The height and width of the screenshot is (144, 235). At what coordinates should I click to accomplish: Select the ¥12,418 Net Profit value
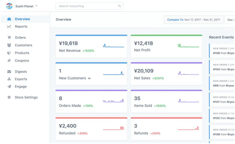pos(144,43)
